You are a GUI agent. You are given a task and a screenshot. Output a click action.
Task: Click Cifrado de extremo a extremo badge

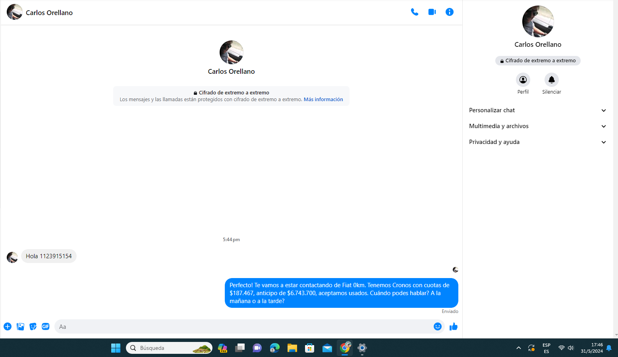pyautogui.click(x=538, y=61)
